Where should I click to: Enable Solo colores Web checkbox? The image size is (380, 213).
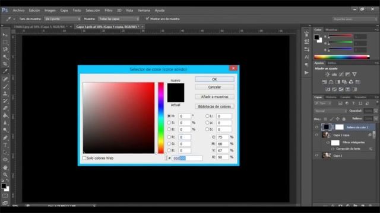coord(84,158)
